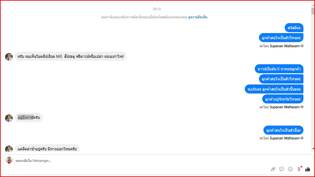
Task: Open the ดูความคิดเห็น link
Action: (198, 17)
